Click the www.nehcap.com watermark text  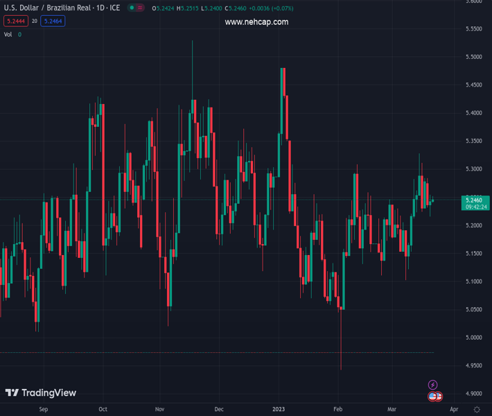pos(256,22)
